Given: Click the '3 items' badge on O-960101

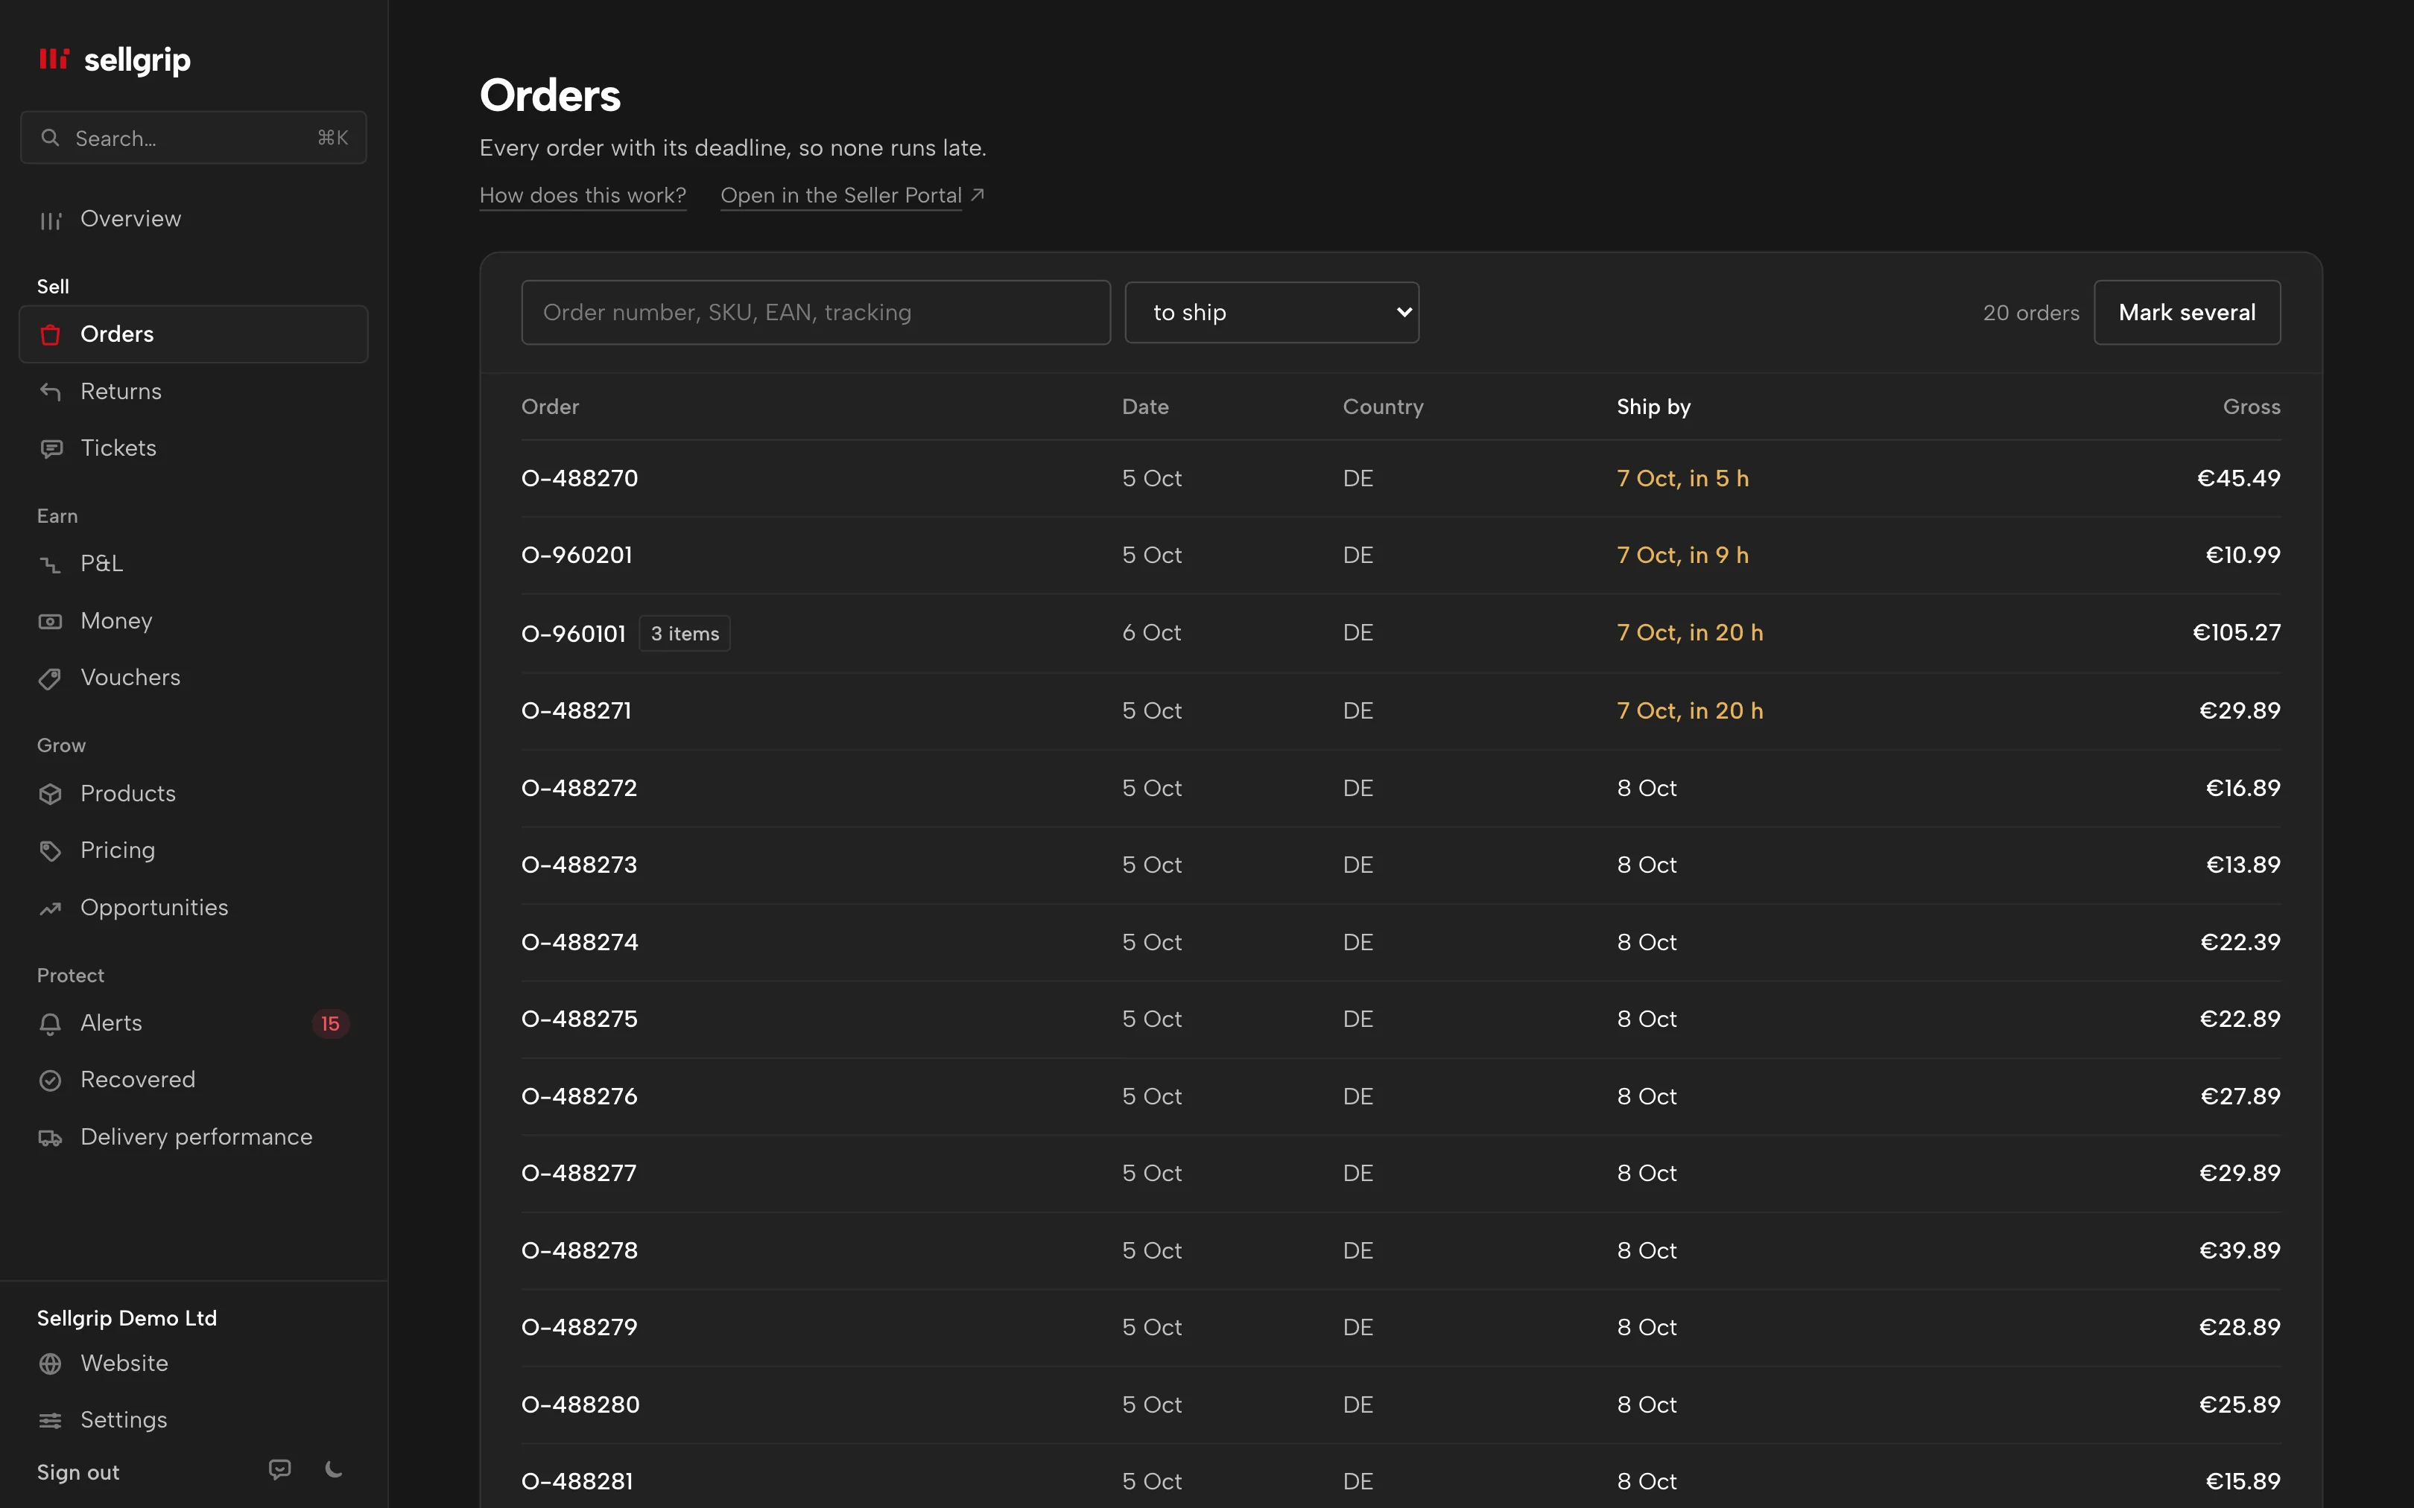Looking at the screenshot, I should click(x=684, y=633).
